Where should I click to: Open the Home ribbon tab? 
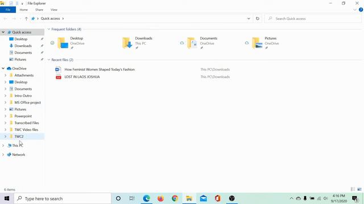pos(24,10)
